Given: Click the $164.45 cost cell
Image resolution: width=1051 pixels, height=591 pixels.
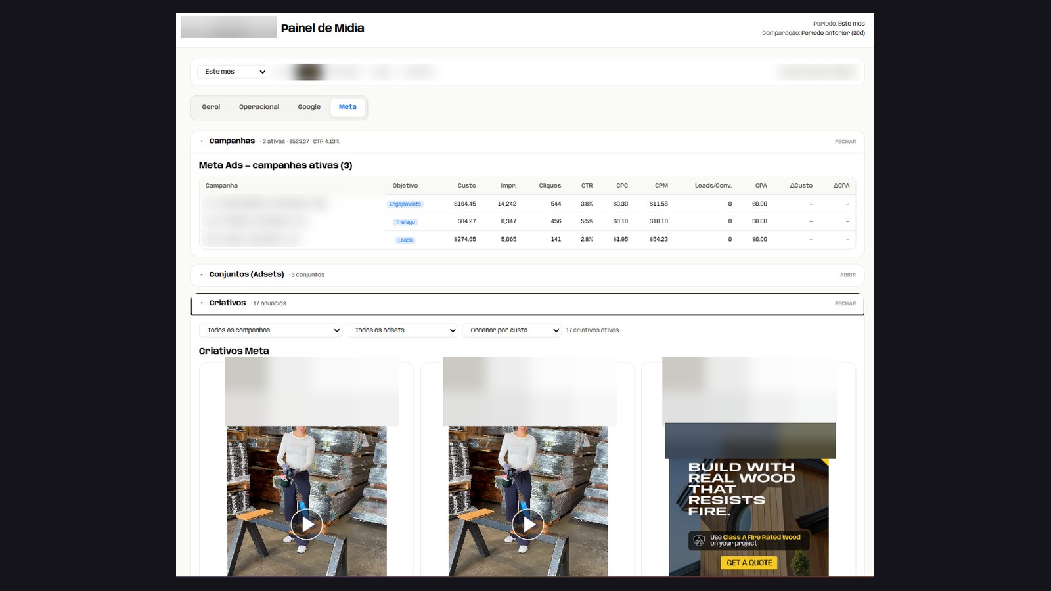Looking at the screenshot, I should coord(465,204).
